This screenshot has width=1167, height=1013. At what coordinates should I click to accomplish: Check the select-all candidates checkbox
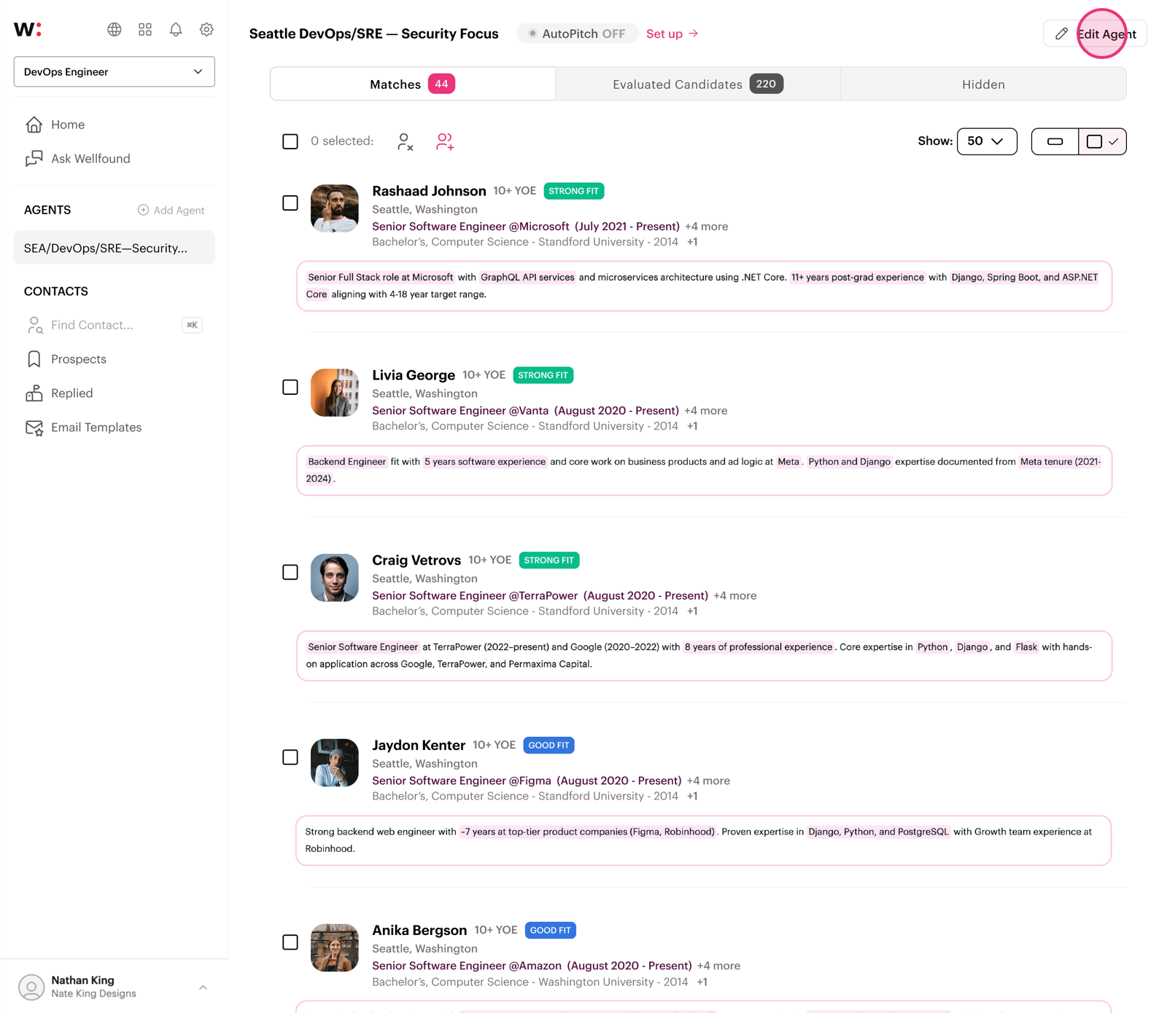point(290,141)
